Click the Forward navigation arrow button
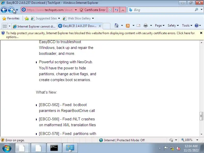This screenshot has width=204, height=153. point(11,10)
